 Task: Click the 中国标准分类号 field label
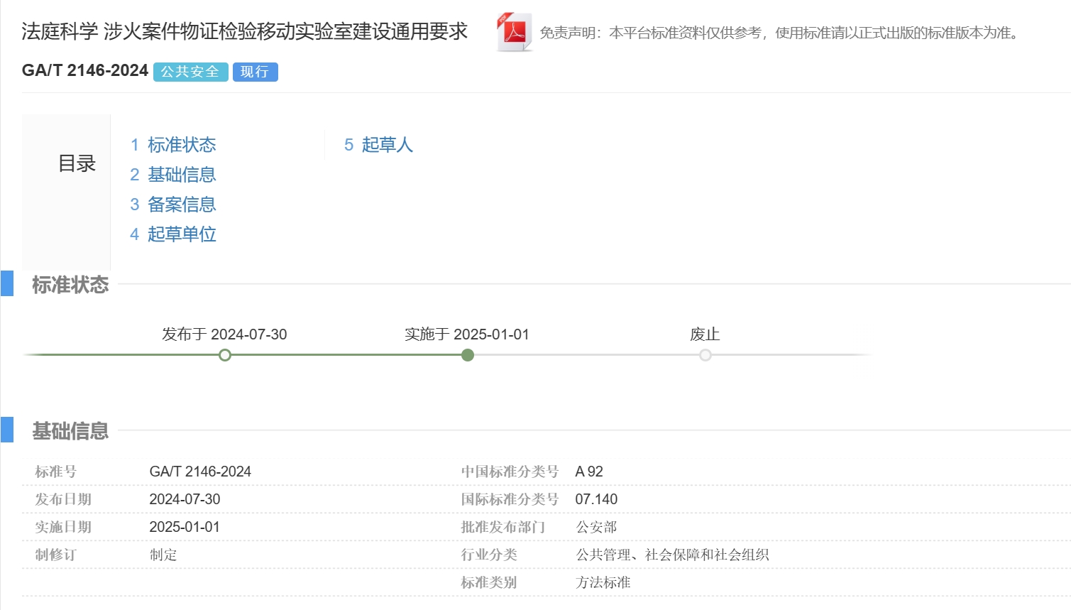(510, 472)
